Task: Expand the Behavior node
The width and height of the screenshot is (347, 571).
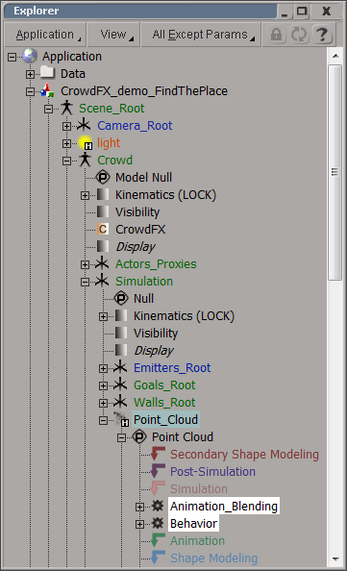Action: pyautogui.click(x=139, y=524)
